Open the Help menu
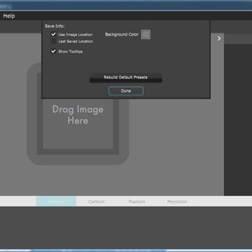The image size is (252, 252). click(9, 16)
